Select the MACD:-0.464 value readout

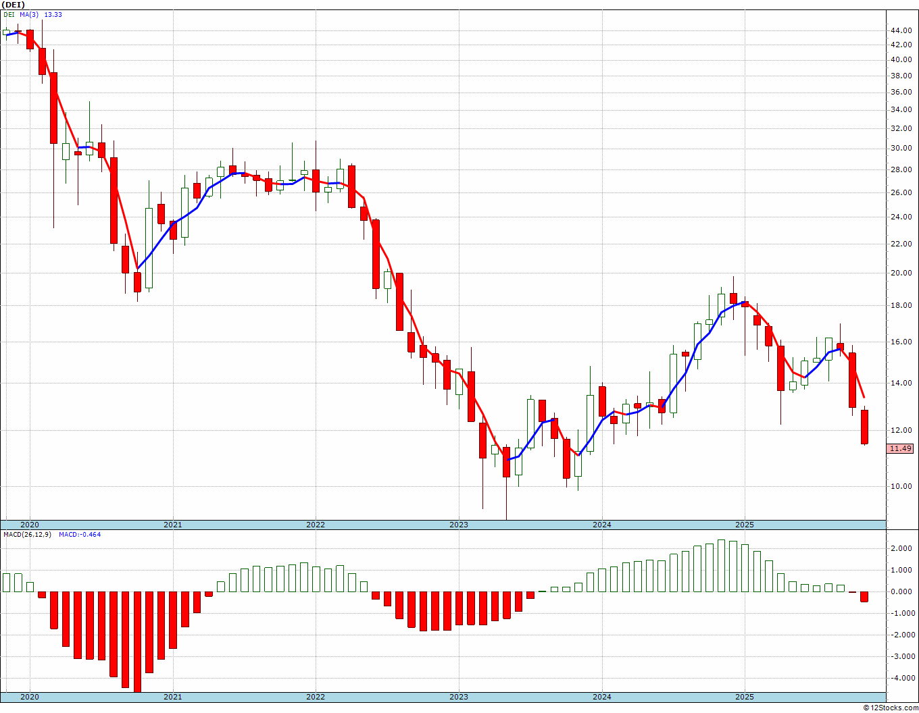[x=80, y=535]
